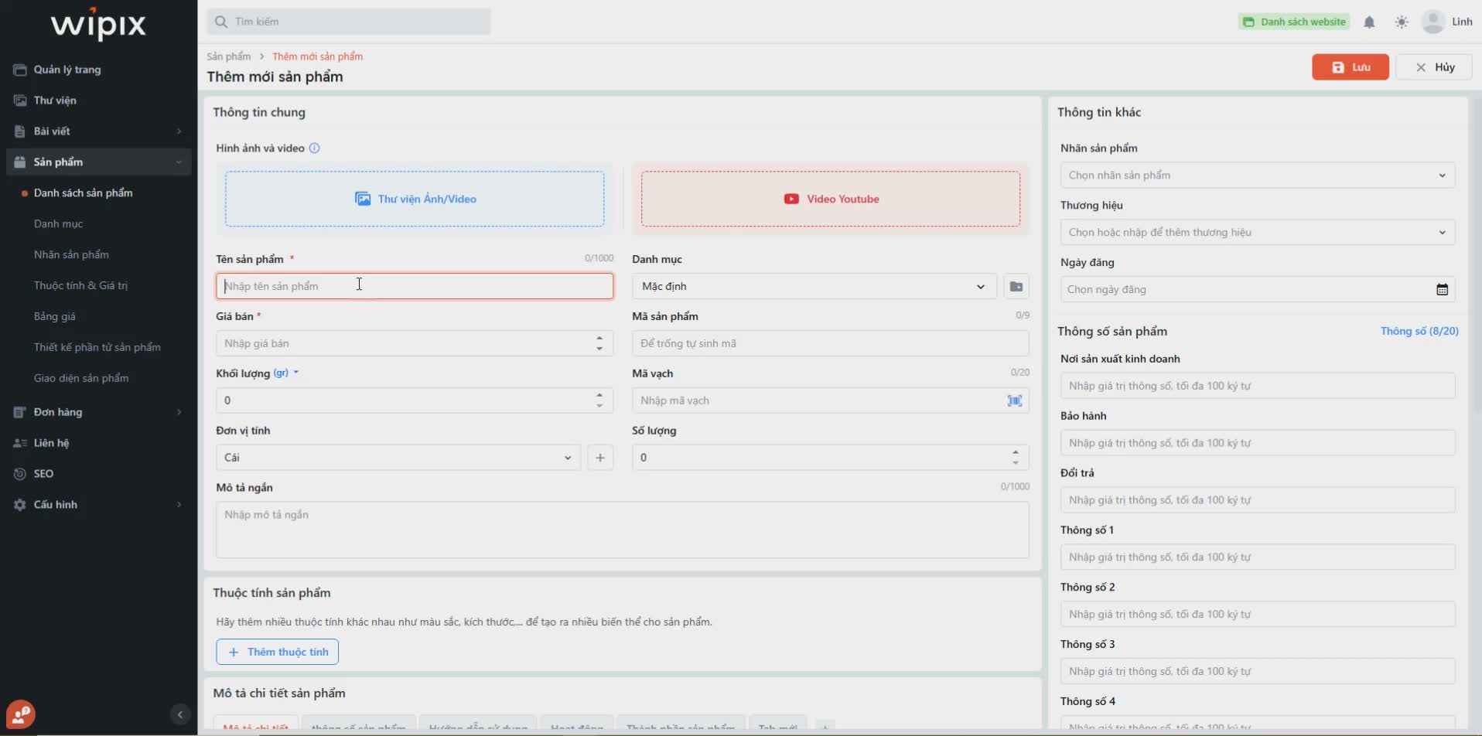Expand the Bài viết sidebar menu
The height and width of the screenshot is (736, 1482).
98,131
